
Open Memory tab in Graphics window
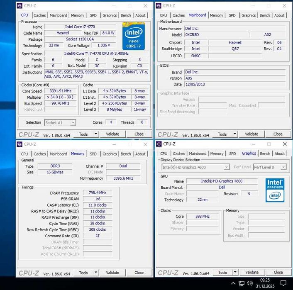[217, 154]
